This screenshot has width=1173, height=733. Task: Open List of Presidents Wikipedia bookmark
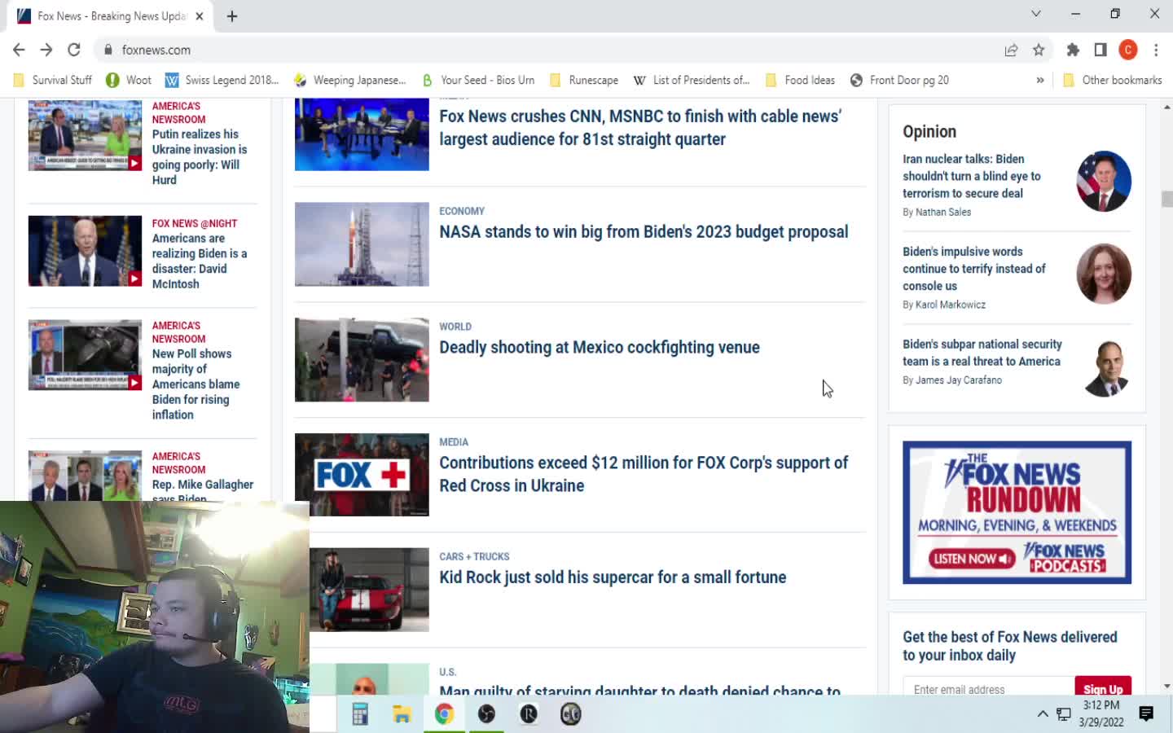click(x=691, y=80)
